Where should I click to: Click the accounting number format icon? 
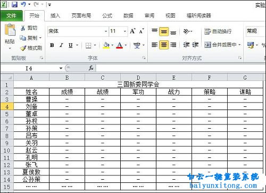click(251, 45)
